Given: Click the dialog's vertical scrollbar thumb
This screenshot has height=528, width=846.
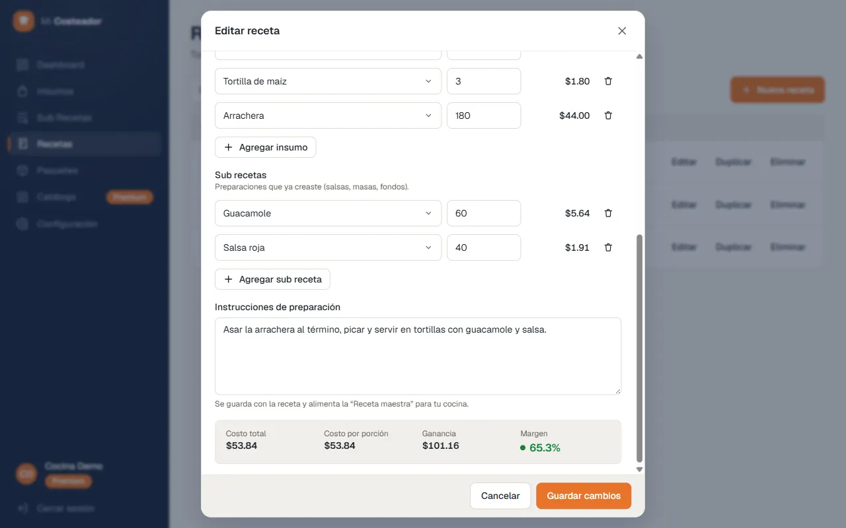Looking at the screenshot, I should (639, 348).
